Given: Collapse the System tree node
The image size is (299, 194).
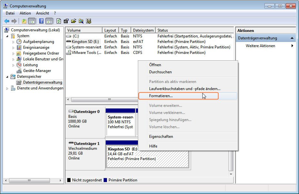Looking at the screenshot, I should (x=7, y=36).
